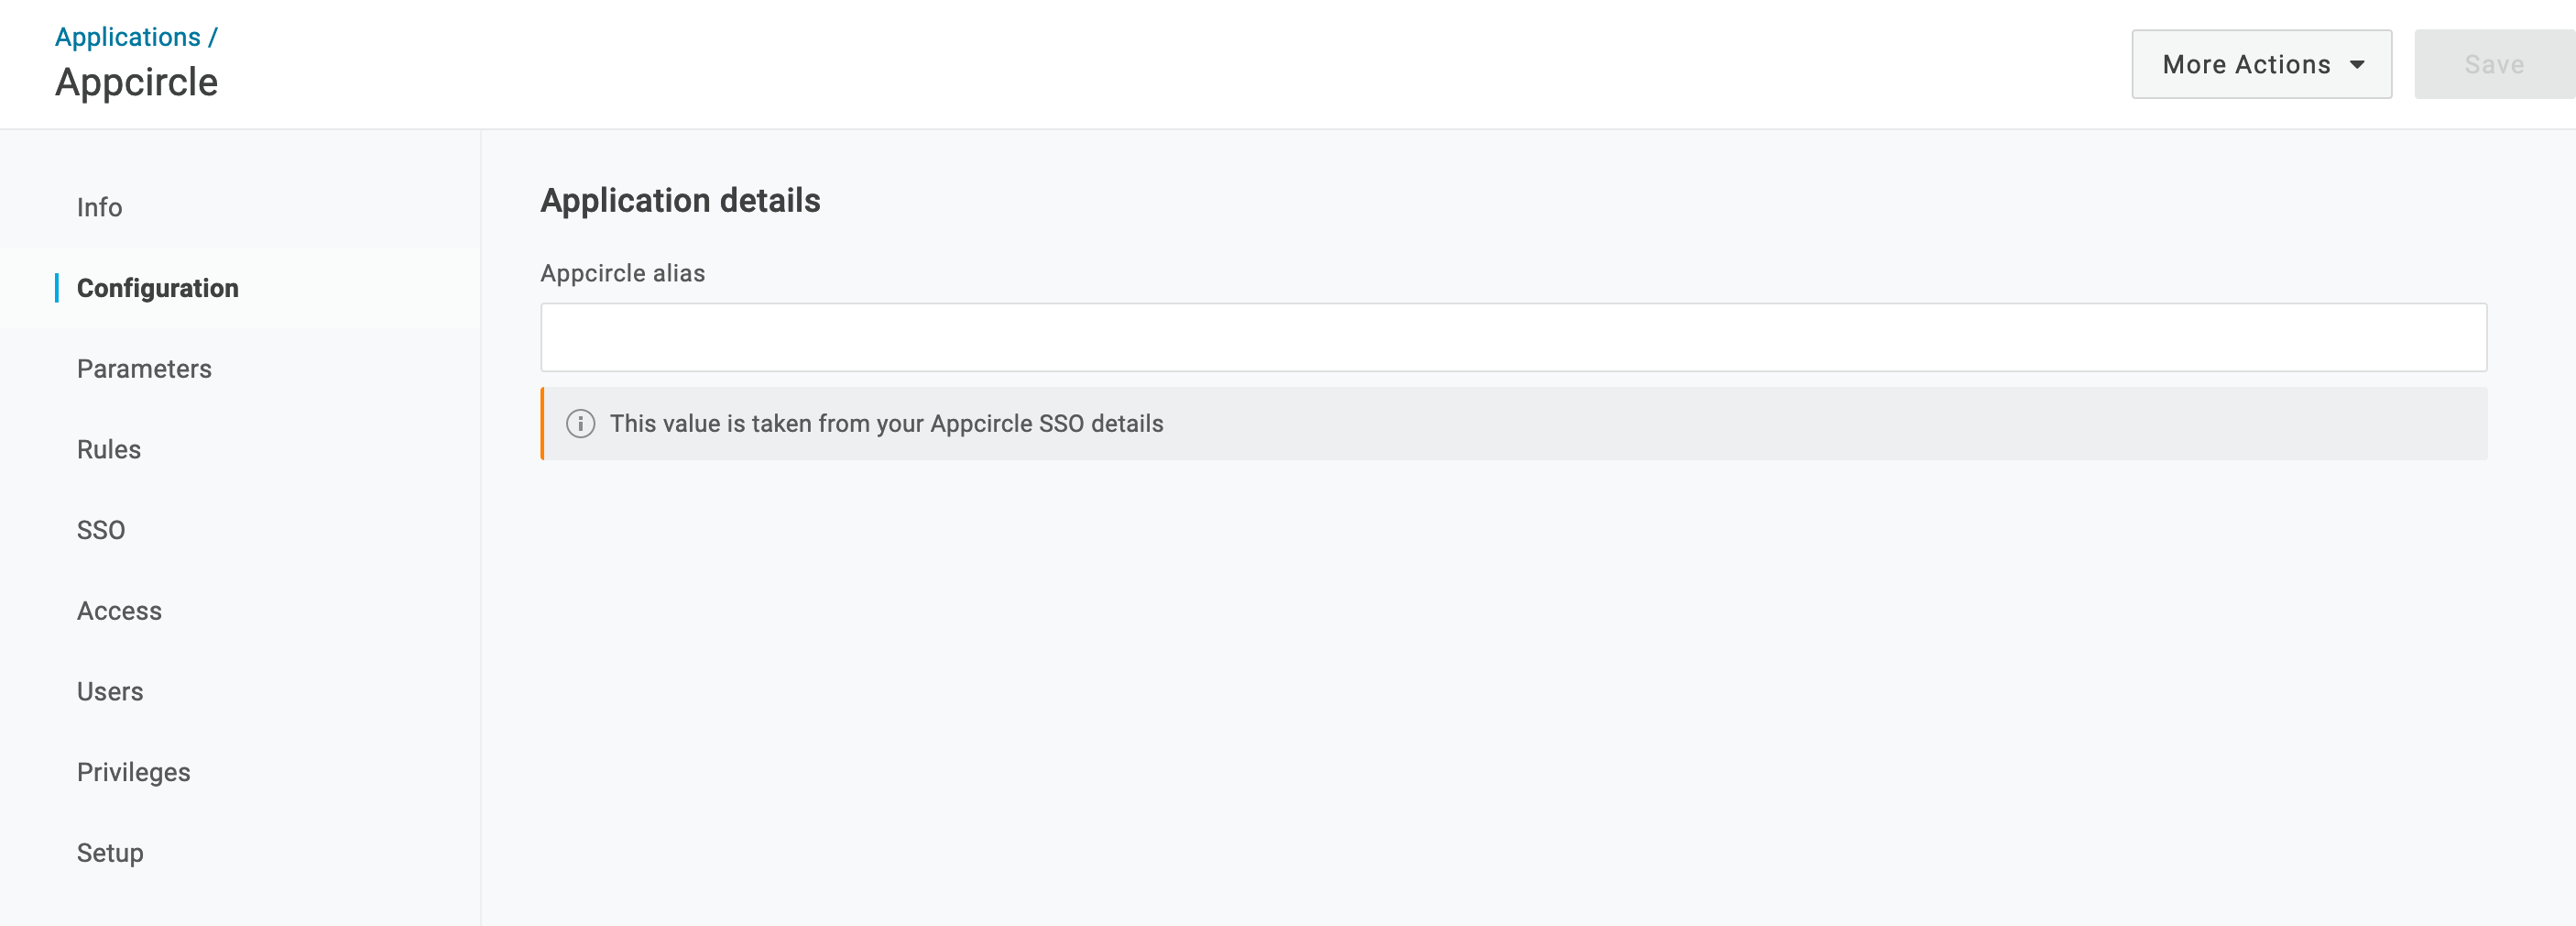2576x926 pixels.
Task: Click the Appcircle alias field label
Action: [623, 273]
